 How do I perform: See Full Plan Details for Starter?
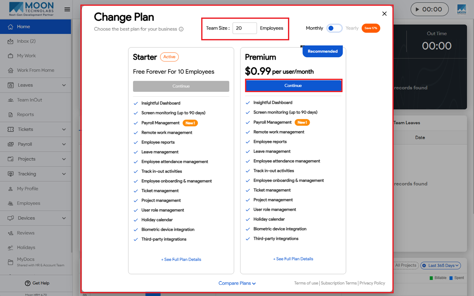tap(181, 259)
